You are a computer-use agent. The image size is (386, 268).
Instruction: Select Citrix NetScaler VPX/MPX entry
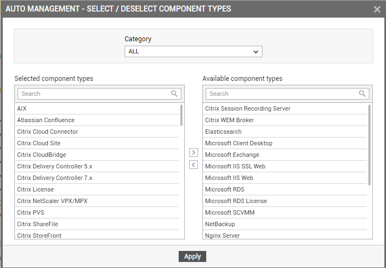(x=98, y=201)
